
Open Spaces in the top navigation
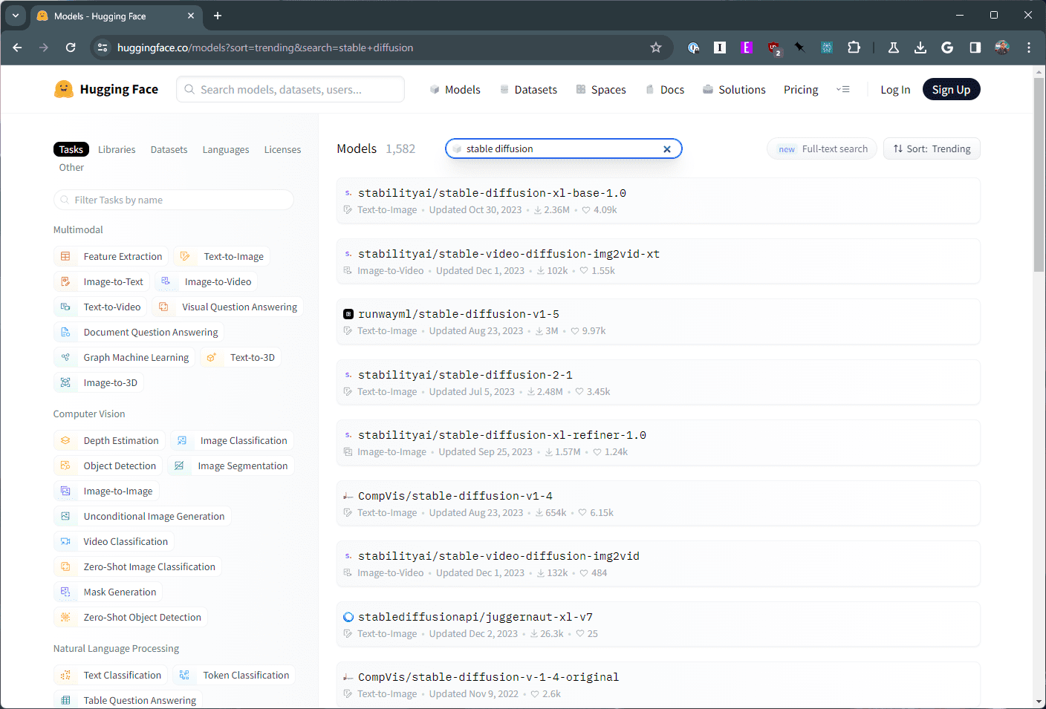coord(601,89)
